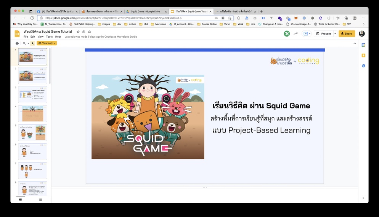Click the Present button
This screenshot has width=379, height=217.
324,34
